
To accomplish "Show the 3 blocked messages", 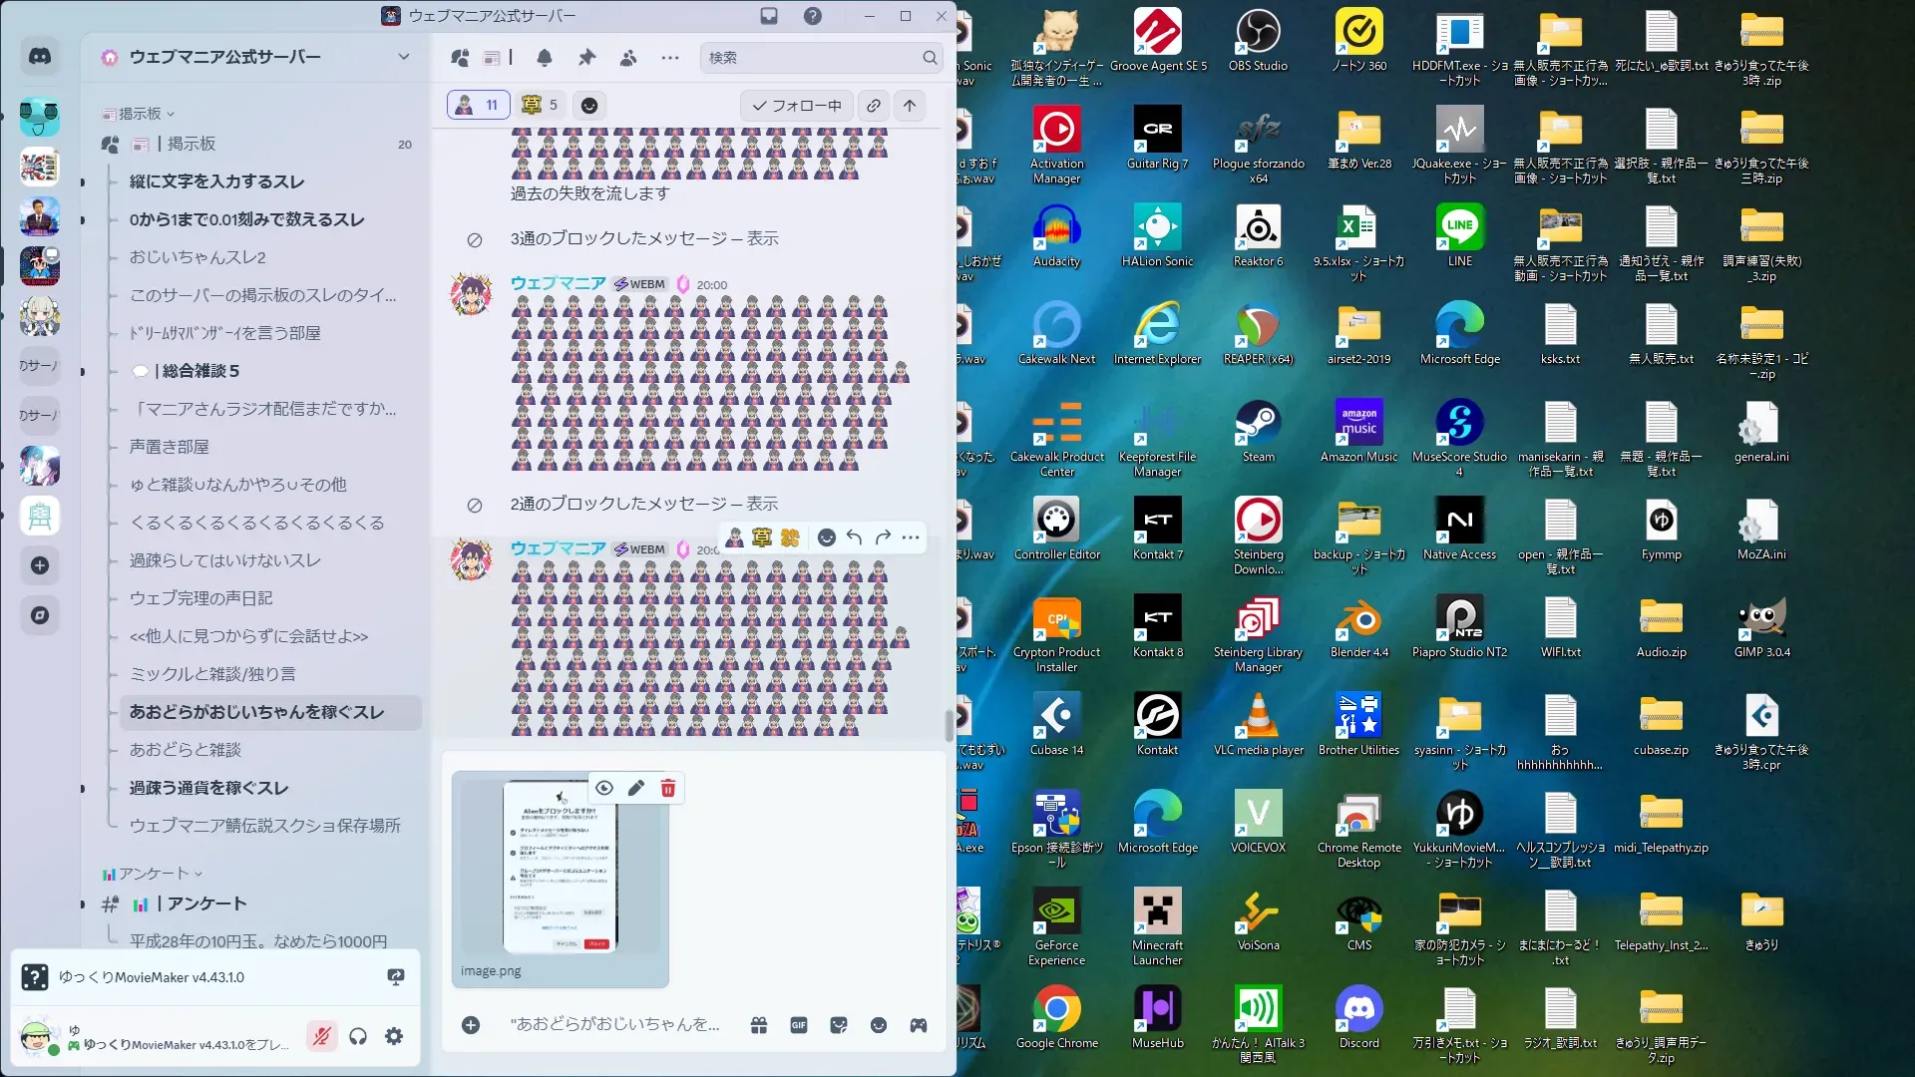I will click(762, 238).
